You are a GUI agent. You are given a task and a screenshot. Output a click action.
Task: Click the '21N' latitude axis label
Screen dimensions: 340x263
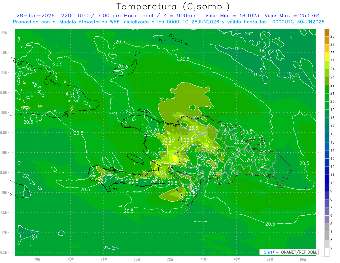4,73
